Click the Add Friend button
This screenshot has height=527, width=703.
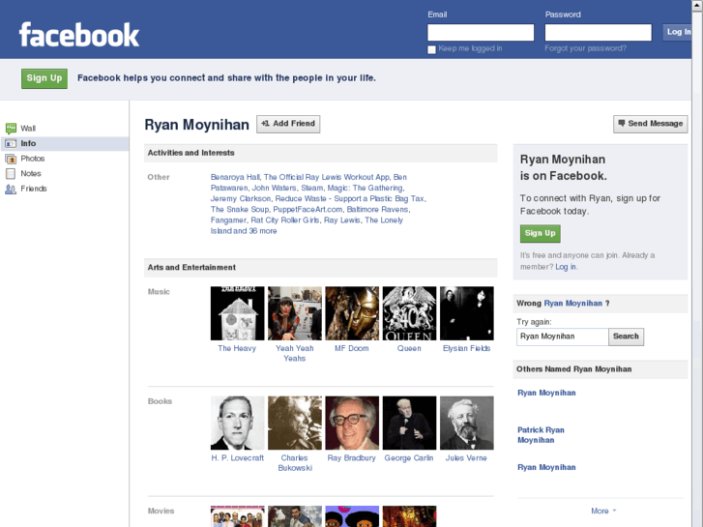[x=288, y=124]
